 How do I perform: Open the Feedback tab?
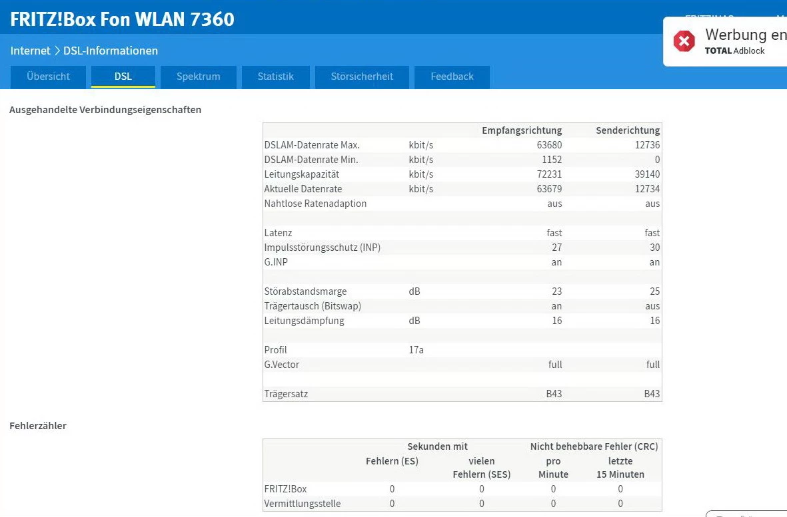pos(452,77)
